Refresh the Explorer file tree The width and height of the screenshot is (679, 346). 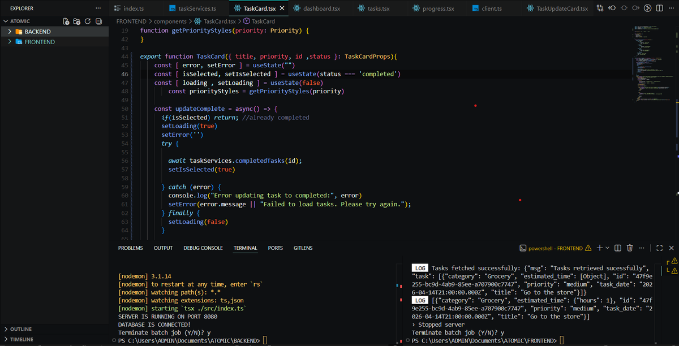(x=88, y=21)
